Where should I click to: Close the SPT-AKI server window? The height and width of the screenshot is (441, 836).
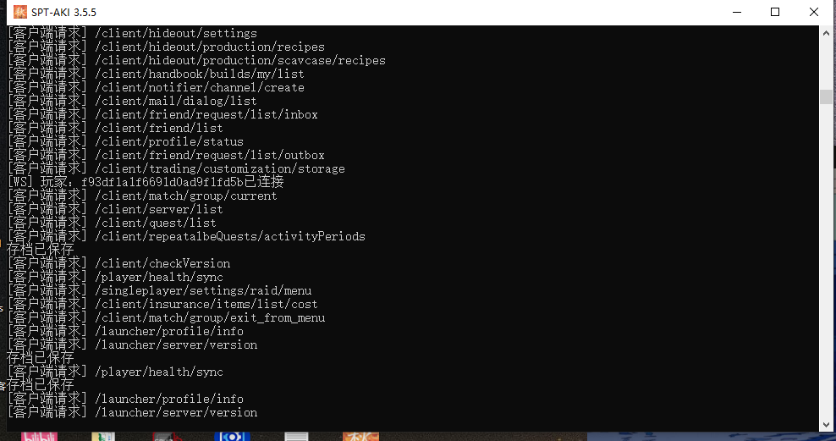[813, 12]
